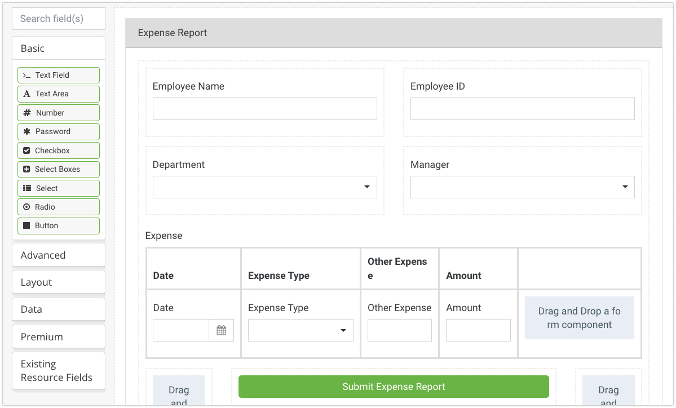Viewport: 676px width, 408px height.
Task: Open Existing Resource Fields section
Action: point(59,371)
